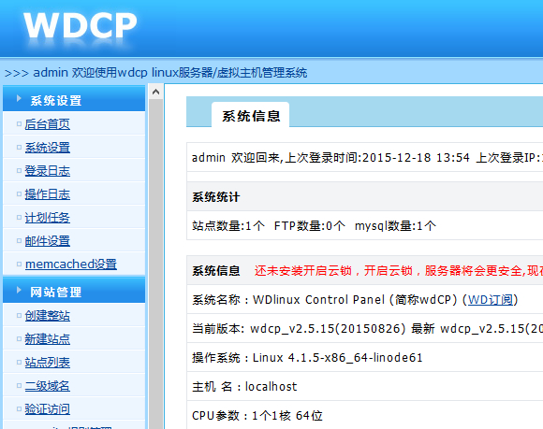Click the scroll-up arrow of the sidebar scrollbar
This screenshot has width=543, height=429.
pyautogui.click(x=155, y=92)
